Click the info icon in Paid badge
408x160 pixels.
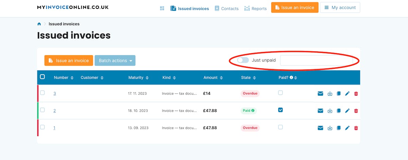(253, 111)
